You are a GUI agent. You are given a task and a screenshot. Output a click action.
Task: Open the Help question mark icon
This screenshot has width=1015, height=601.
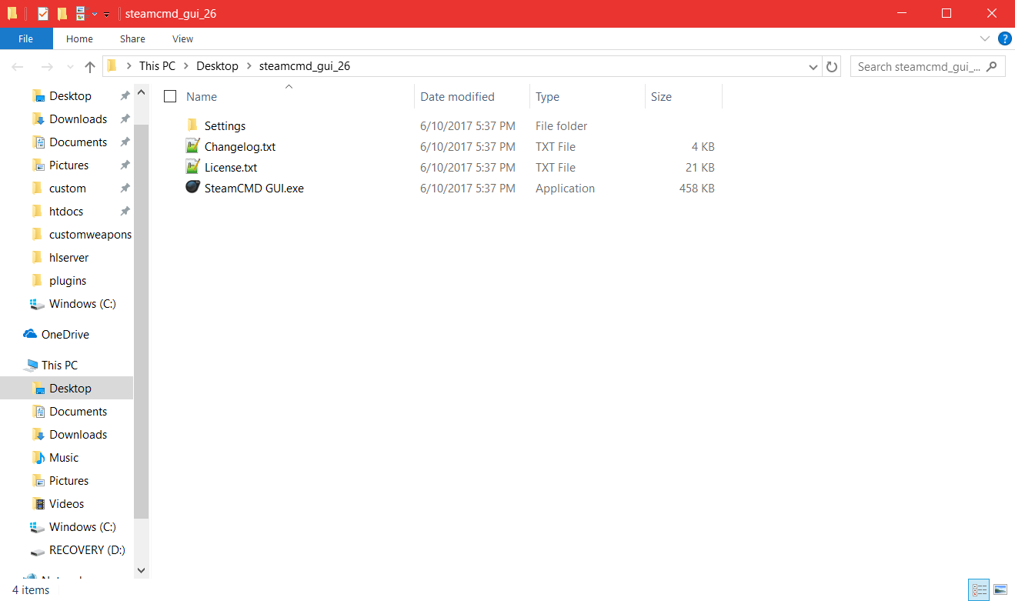[1004, 38]
